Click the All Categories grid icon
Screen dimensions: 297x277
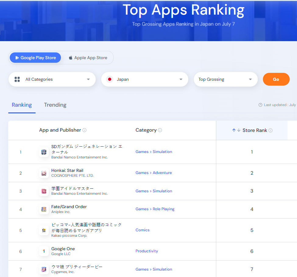pos(17,79)
